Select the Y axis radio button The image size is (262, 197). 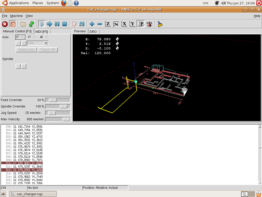click(x=32, y=37)
